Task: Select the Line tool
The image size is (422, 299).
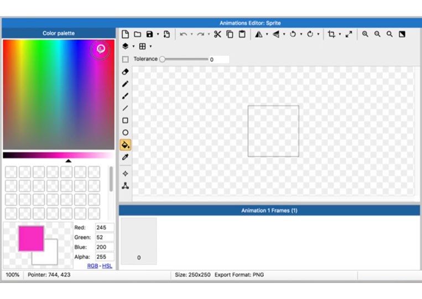Action: (125, 108)
